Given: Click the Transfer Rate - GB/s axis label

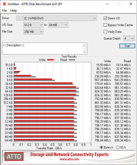Looking at the screenshot, I should [x=49, y=148].
